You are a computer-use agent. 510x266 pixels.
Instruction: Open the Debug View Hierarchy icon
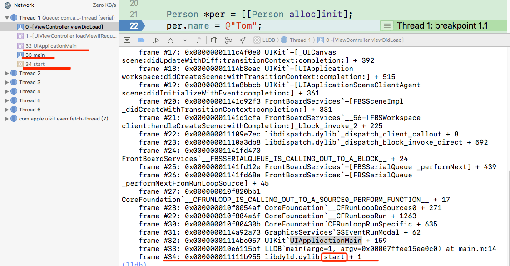pos(214,40)
